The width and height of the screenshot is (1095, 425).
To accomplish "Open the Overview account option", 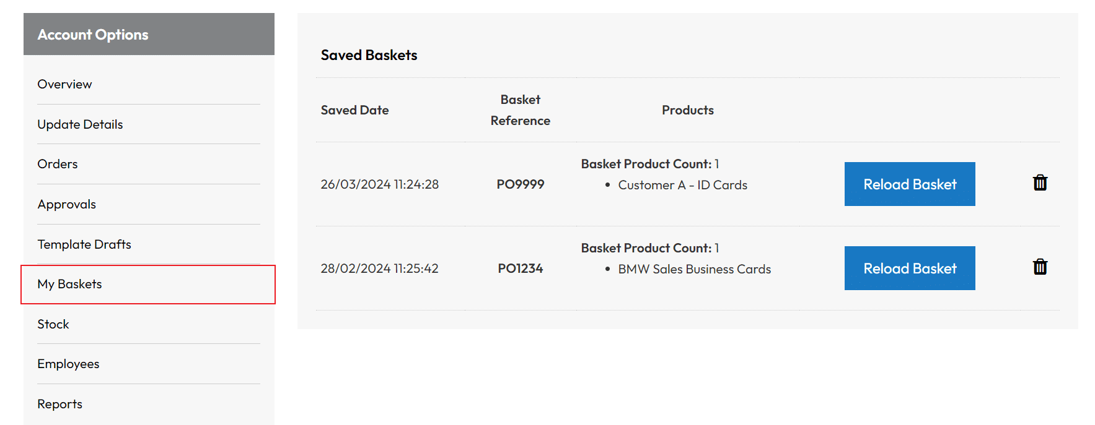I will click(64, 84).
